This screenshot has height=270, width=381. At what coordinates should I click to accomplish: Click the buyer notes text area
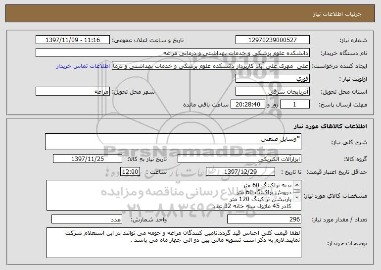(x=174, y=243)
